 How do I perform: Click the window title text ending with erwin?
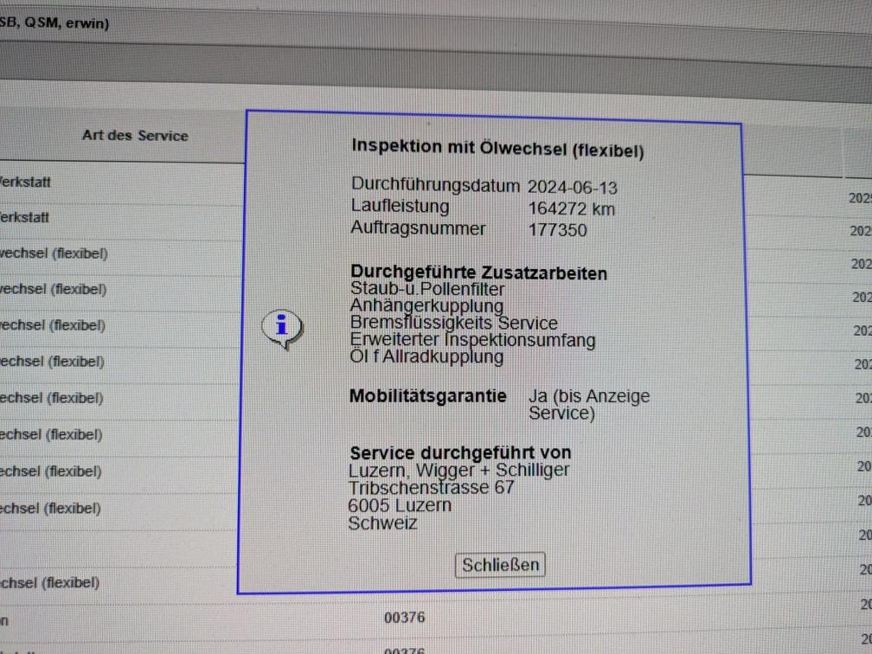tap(54, 23)
